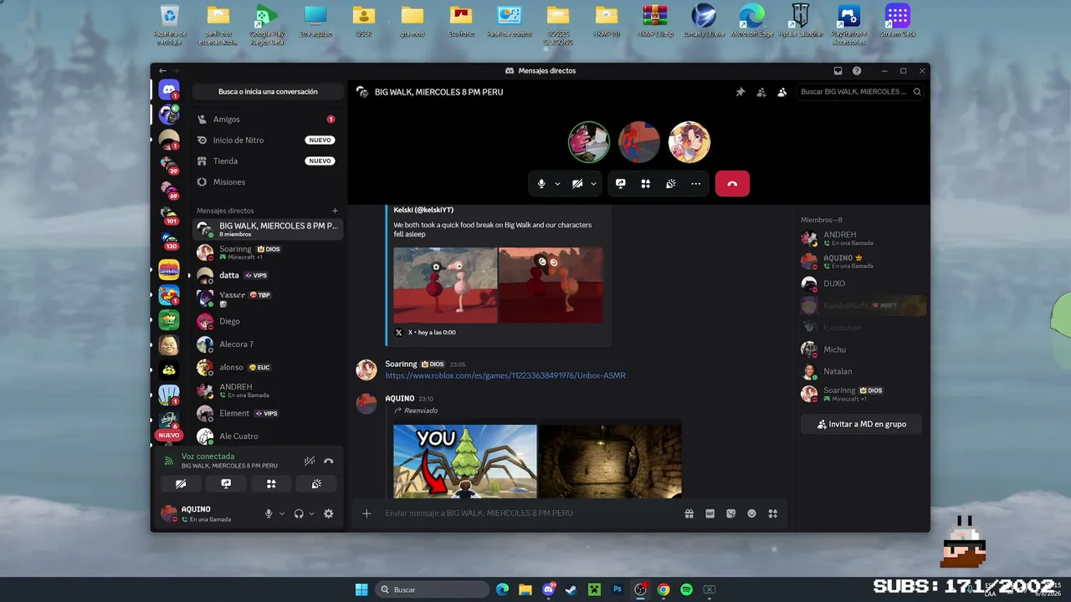The width and height of the screenshot is (1071, 602).
Task: Toggle camera in the voice connected panel
Action: coord(181,483)
